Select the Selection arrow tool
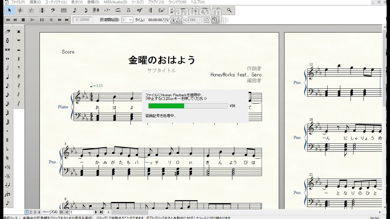Image resolution: width=390 pixels, height=219 pixels. tap(9, 10)
